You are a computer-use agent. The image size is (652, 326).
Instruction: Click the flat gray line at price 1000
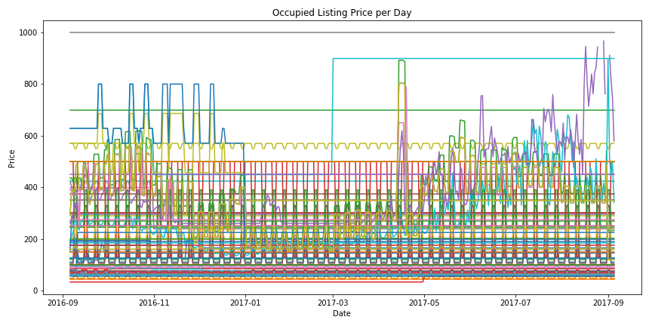pos(226,32)
